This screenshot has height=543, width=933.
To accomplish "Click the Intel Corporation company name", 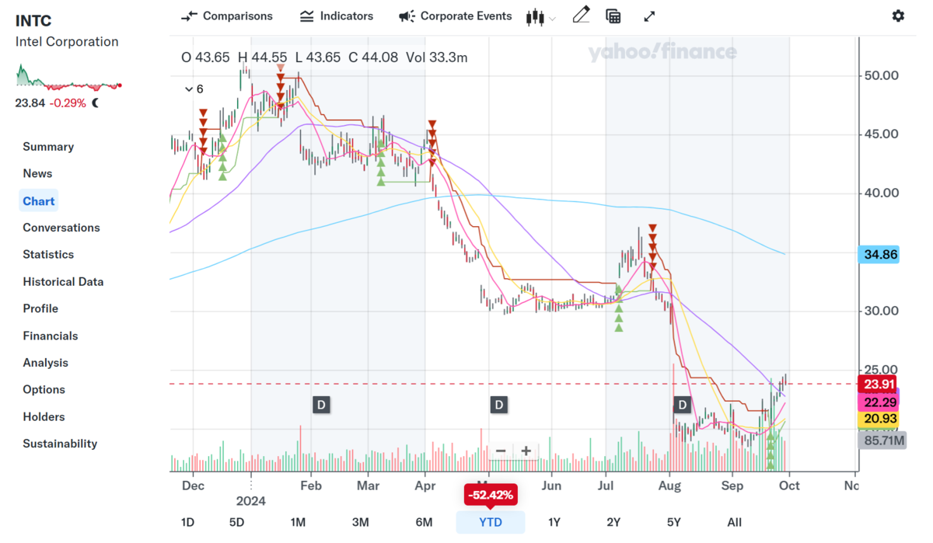I will 67,42.
